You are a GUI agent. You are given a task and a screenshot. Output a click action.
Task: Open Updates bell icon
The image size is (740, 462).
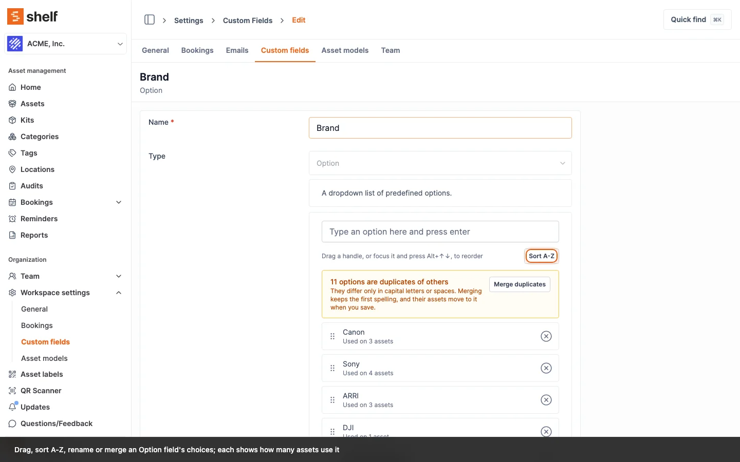click(x=12, y=407)
